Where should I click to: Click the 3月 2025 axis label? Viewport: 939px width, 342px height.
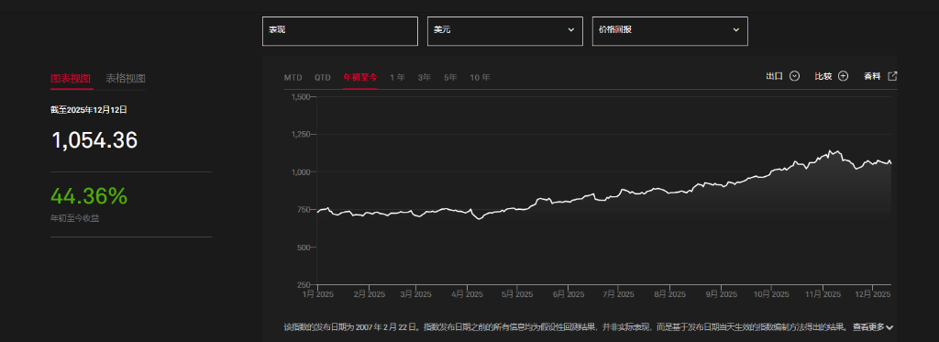pos(415,294)
